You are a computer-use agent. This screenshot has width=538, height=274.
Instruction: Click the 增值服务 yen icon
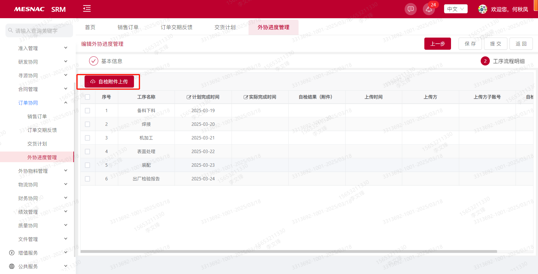12,253
